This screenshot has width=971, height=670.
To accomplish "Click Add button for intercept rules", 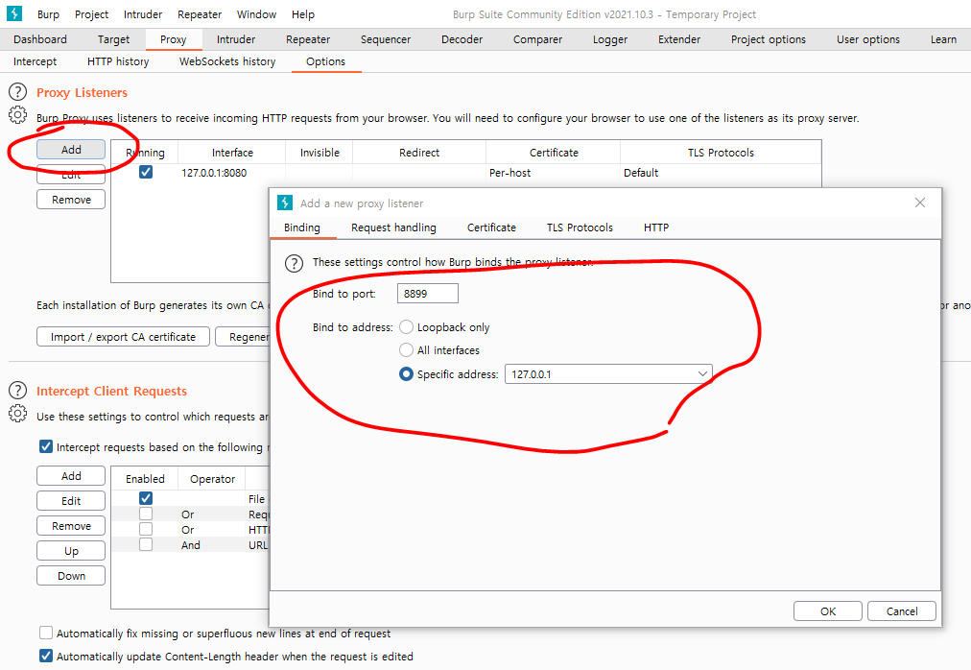I will click(x=71, y=475).
